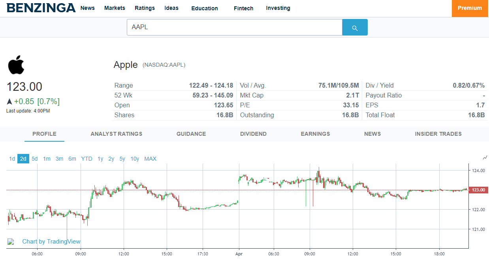Switch chart range to YTD
The height and width of the screenshot is (268, 489).
coord(87,159)
